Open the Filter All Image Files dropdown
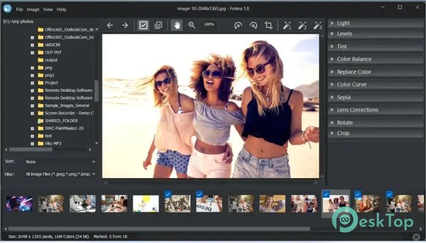 60,174
